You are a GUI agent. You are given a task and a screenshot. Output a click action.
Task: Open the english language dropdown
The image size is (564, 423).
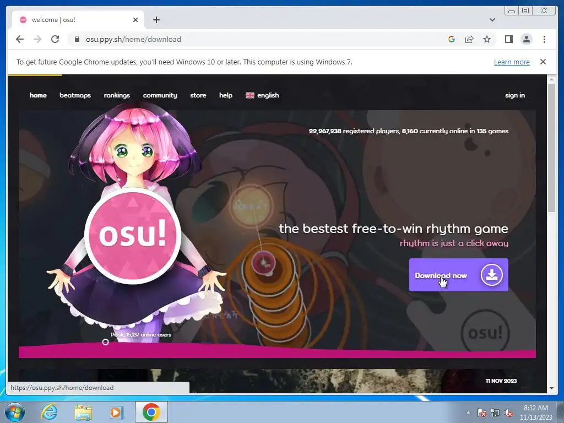click(x=262, y=95)
